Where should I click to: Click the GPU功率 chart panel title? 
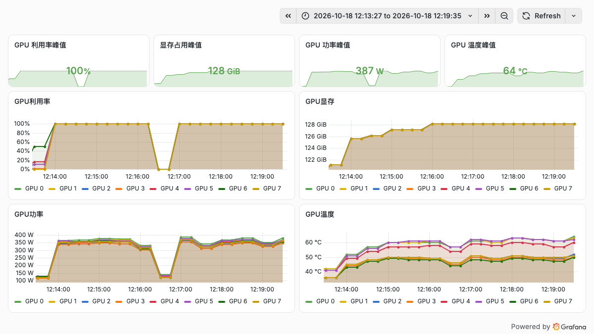pos(29,214)
